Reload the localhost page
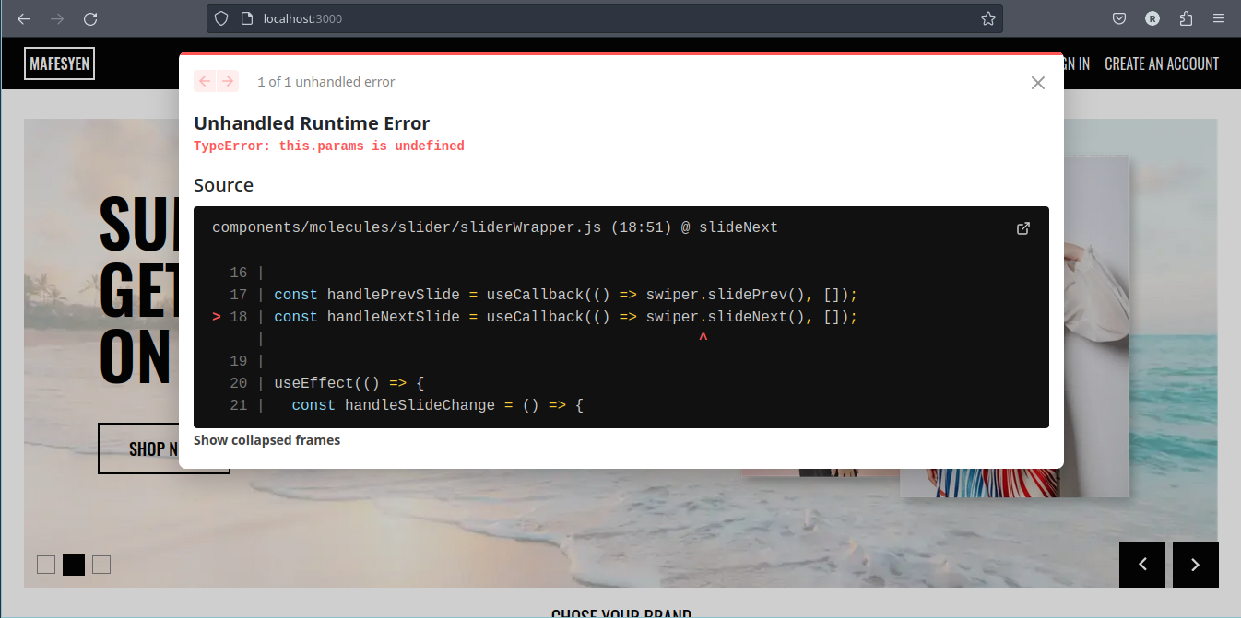The image size is (1241, 618). [89, 18]
